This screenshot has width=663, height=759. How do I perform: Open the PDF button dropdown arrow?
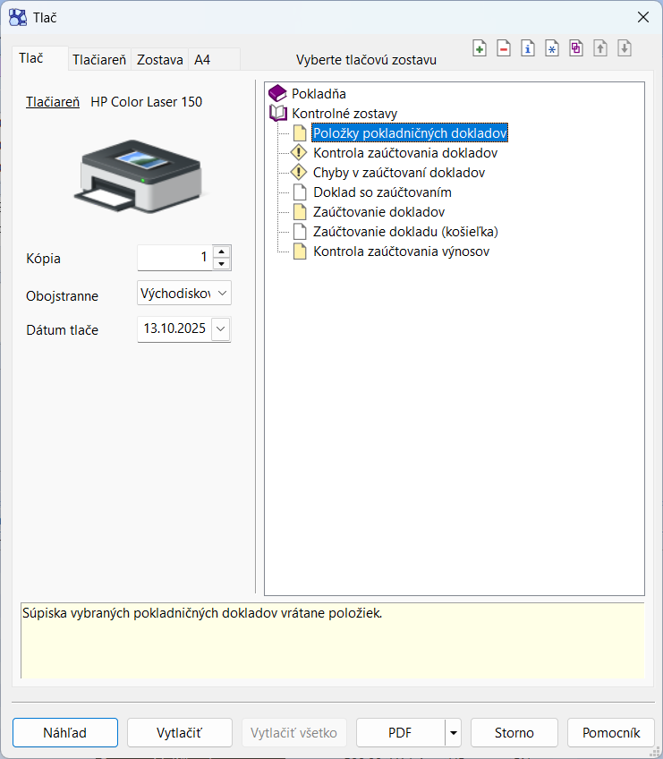(x=454, y=733)
